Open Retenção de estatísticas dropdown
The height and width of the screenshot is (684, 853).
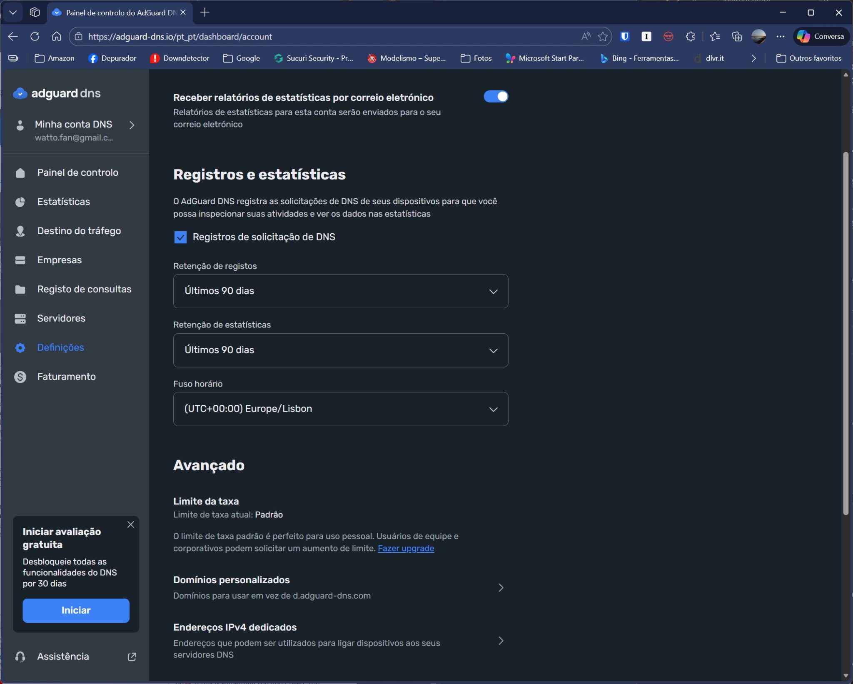340,350
